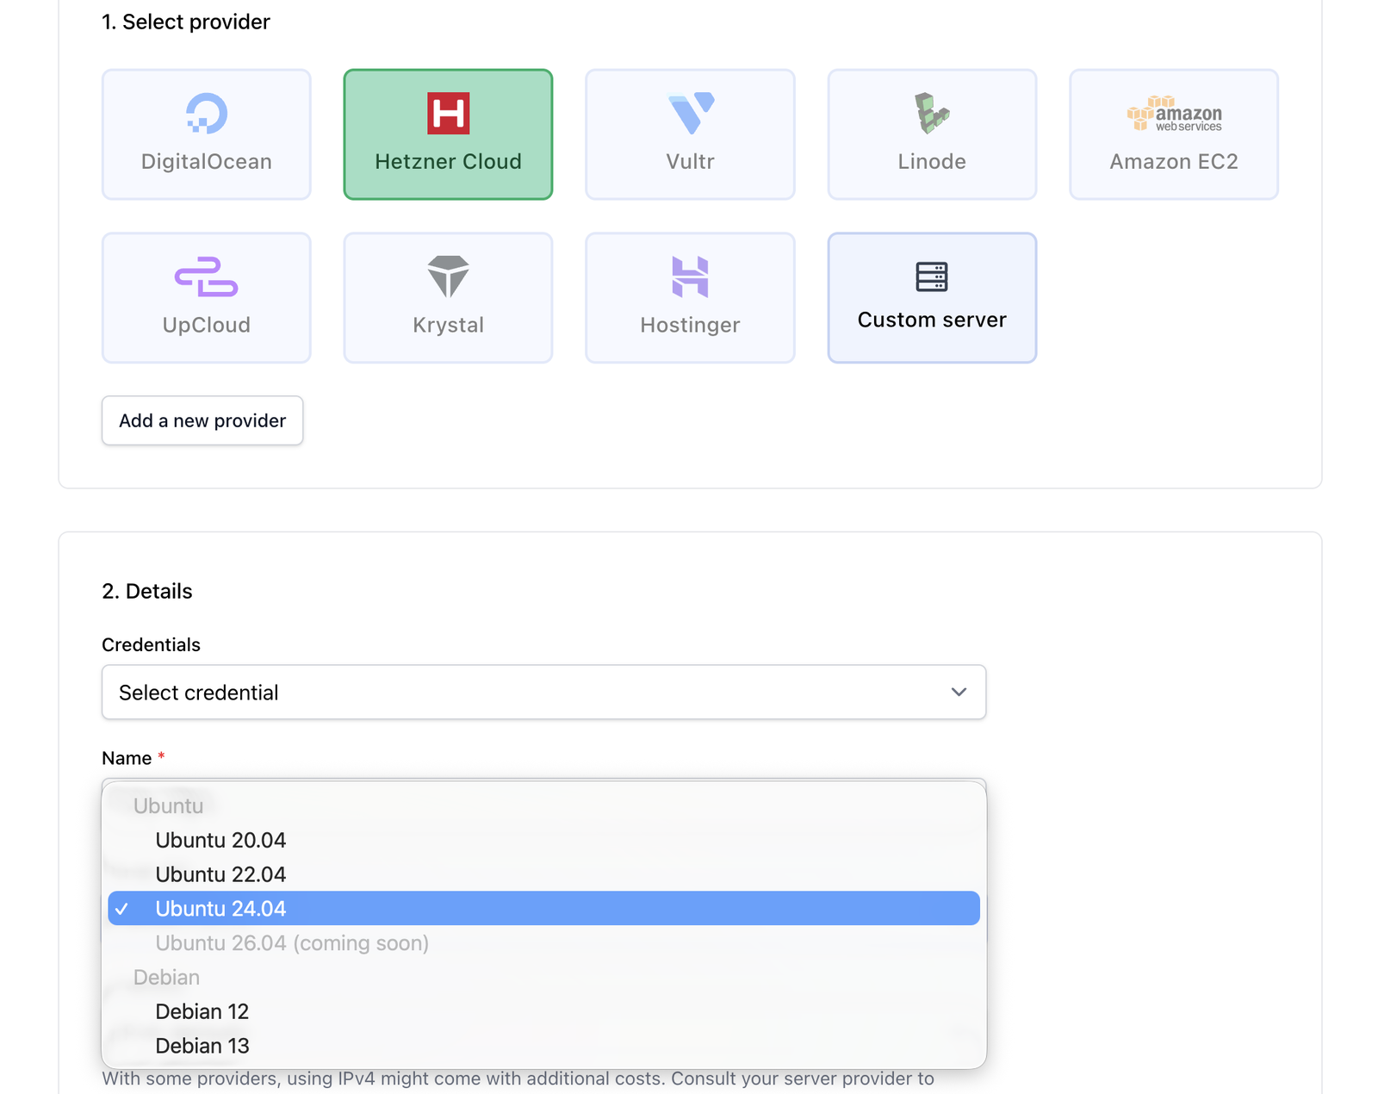The image size is (1378, 1094).
Task: Click the Custom server rack icon
Action: tap(932, 277)
